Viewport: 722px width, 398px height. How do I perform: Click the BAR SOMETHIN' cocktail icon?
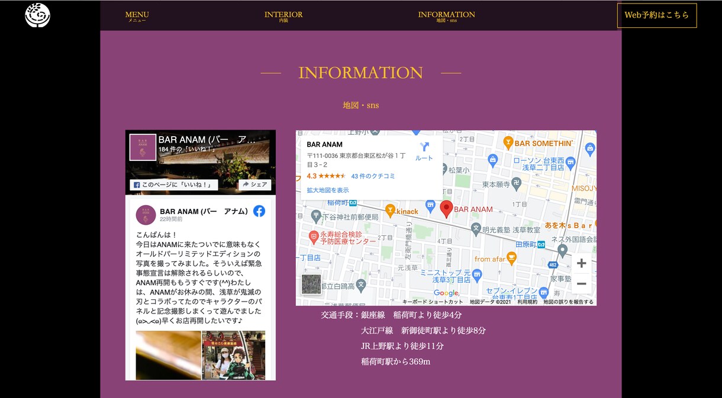pyautogui.click(x=508, y=143)
